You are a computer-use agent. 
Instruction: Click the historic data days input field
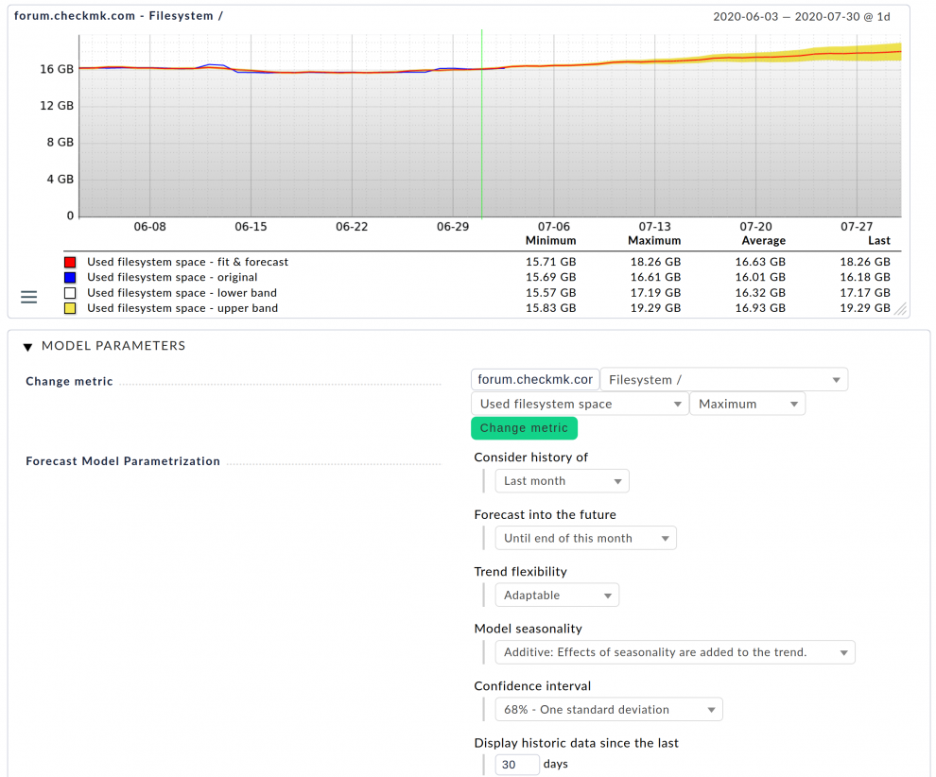(517, 765)
